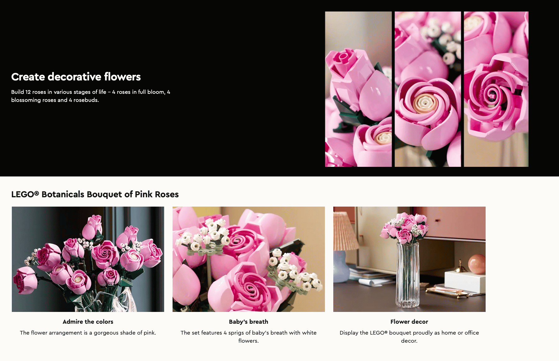
Task: Click the 'Build 12 roses in various stages' description
Action: [91, 96]
